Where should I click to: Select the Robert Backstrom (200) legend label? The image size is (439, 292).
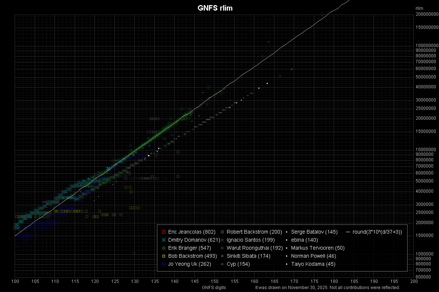point(254,232)
